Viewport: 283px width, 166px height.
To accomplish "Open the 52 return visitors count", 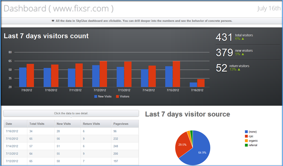I will [x=221, y=68].
